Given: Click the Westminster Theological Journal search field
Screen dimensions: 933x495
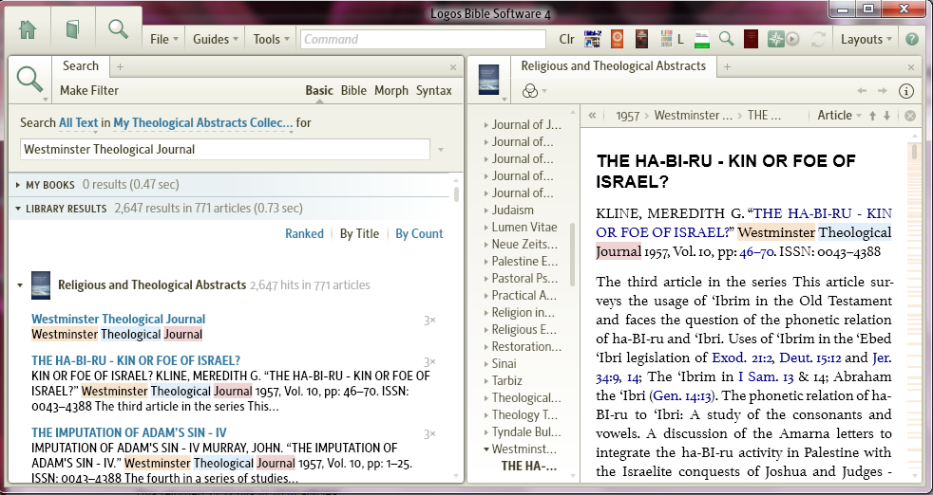Looking at the screenshot, I should [225, 149].
